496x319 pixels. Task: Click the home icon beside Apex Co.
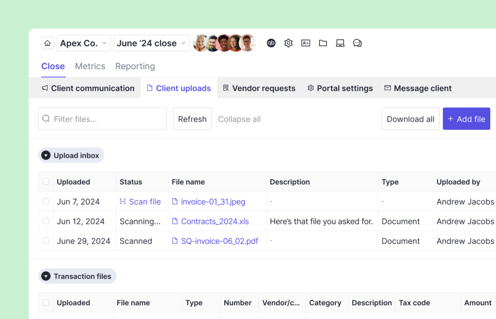47,43
